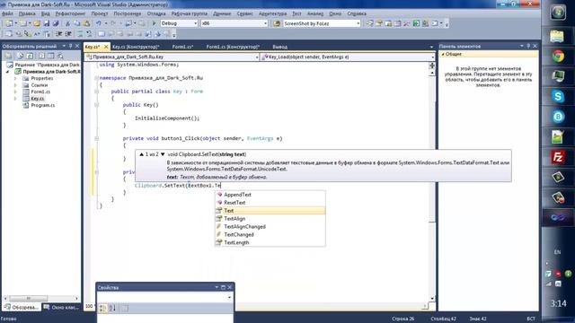Click Refresh icon in the Solution Explorer toolbar

click(30, 56)
